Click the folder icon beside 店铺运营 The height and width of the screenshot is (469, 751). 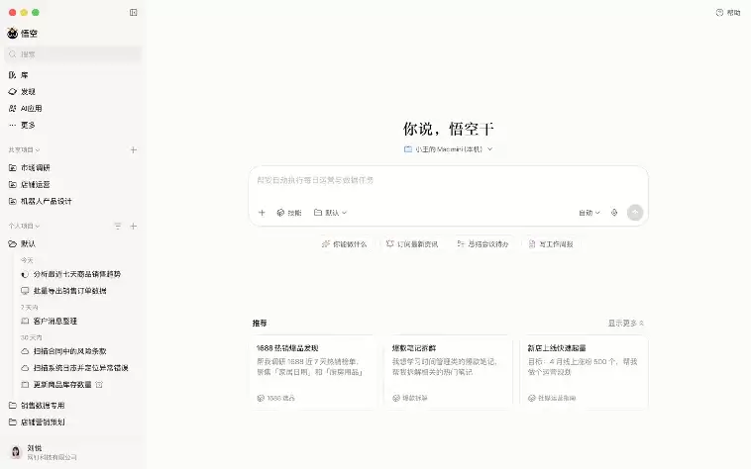tap(13, 185)
